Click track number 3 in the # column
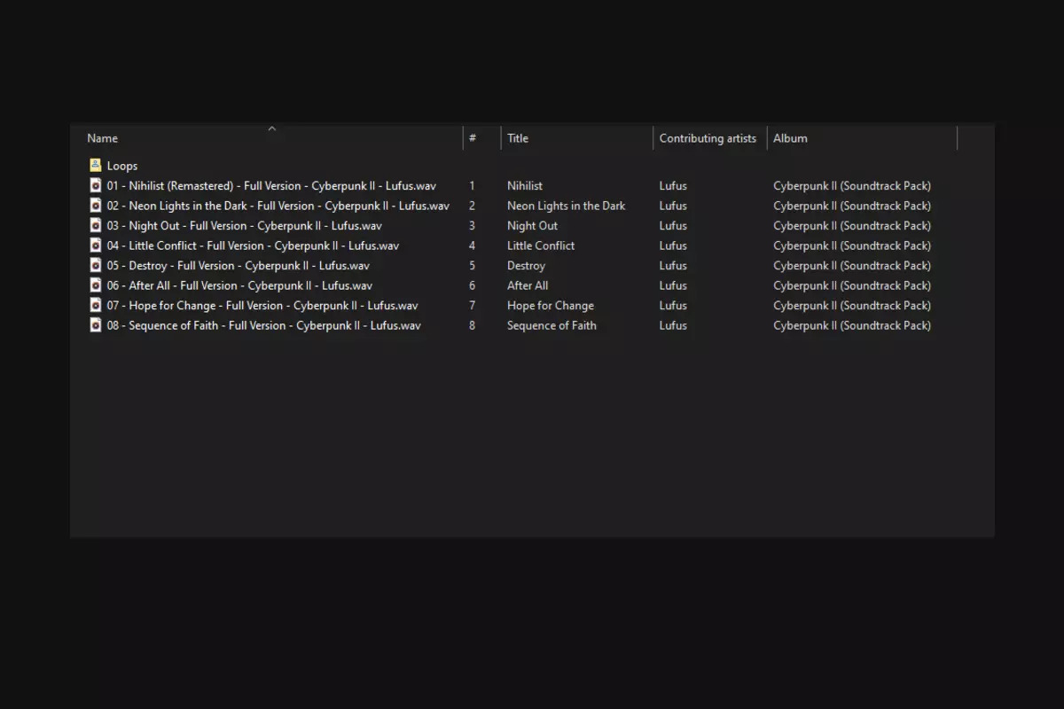Image resolution: width=1064 pixels, height=709 pixels. click(473, 226)
